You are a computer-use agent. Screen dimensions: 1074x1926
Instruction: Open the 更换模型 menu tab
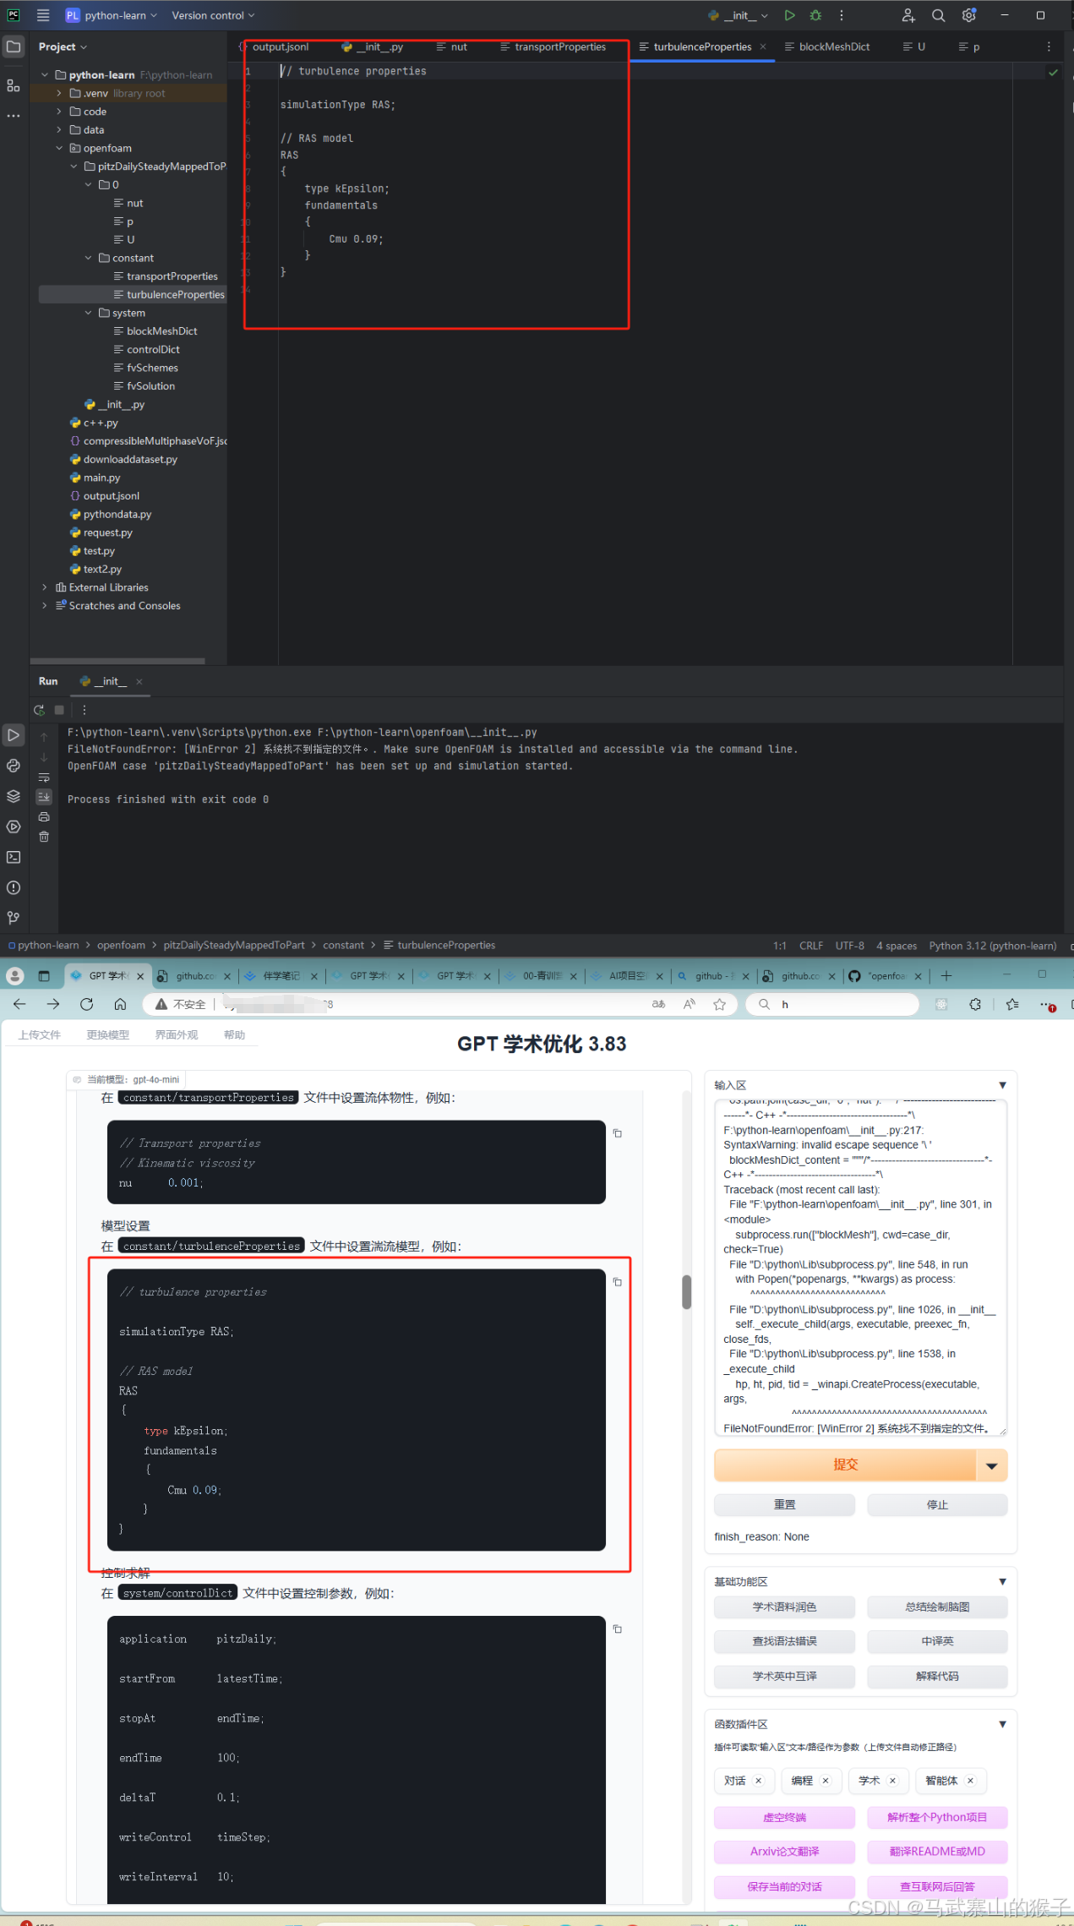pyautogui.click(x=108, y=1035)
